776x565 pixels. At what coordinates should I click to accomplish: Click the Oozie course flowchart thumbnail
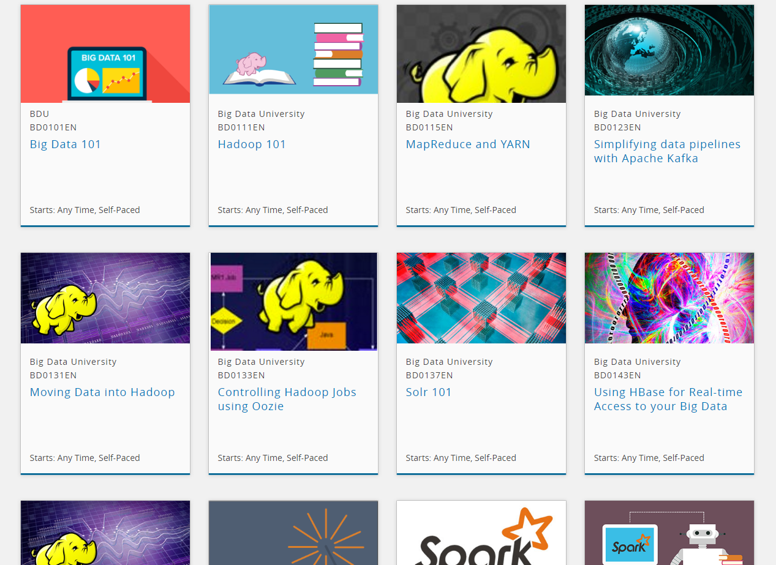tap(293, 302)
